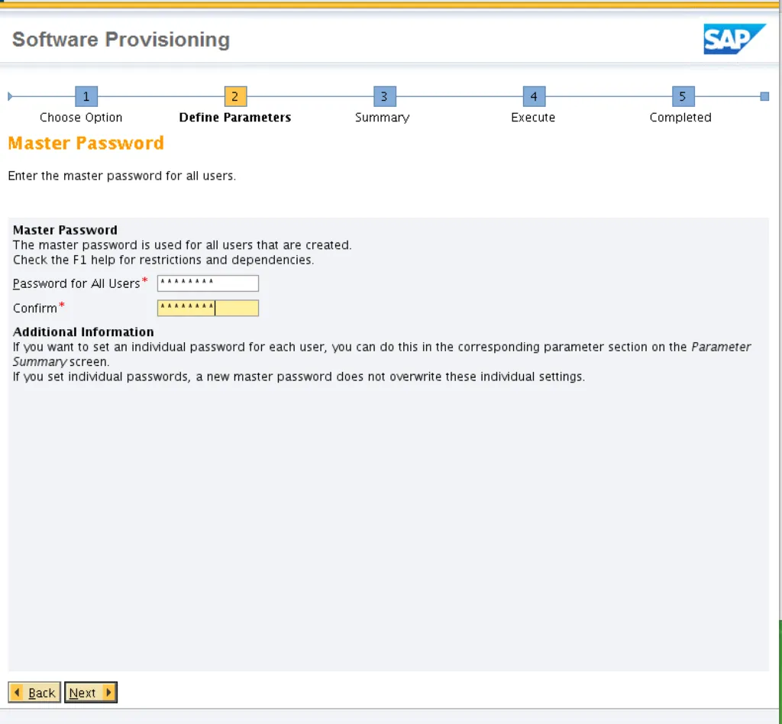Screen dimensions: 782x724
Task: Click the SAP logo
Action: coord(734,39)
